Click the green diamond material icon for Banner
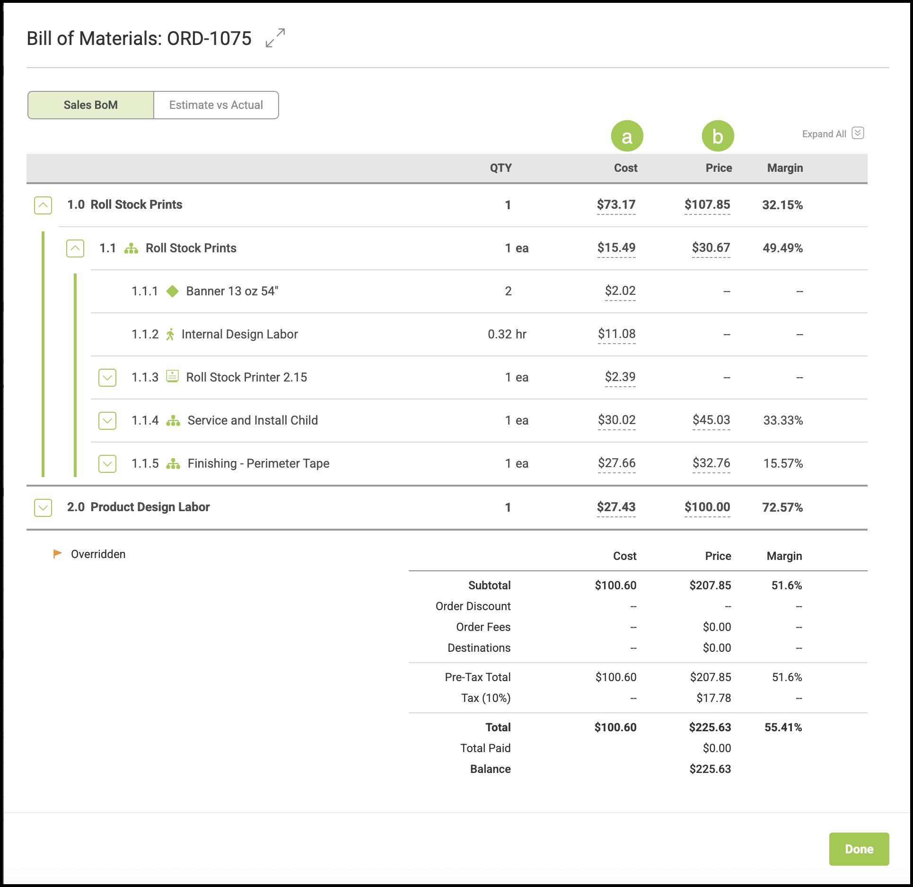Viewport: 913px width, 887px height. 173,291
